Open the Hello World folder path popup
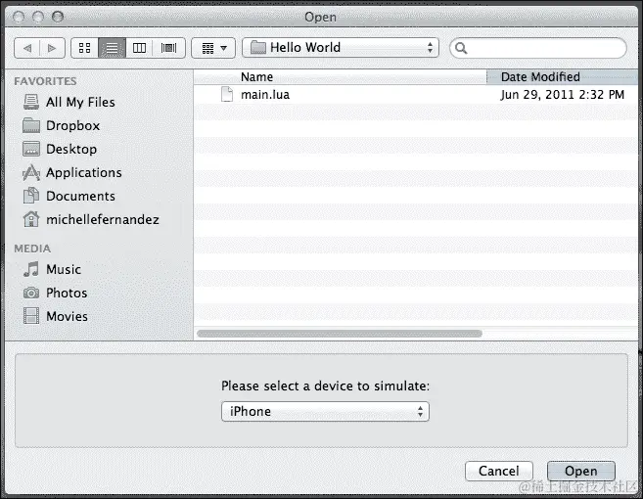This screenshot has height=499, width=643. click(341, 48)
